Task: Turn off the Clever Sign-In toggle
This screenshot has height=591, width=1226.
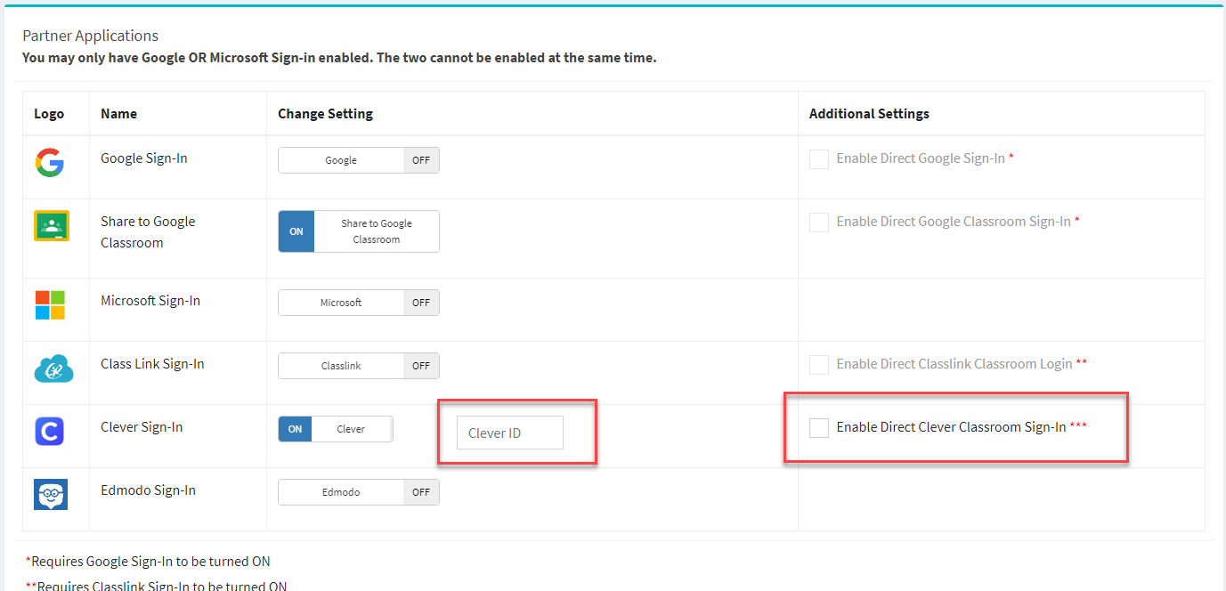Action: (335, 429)
